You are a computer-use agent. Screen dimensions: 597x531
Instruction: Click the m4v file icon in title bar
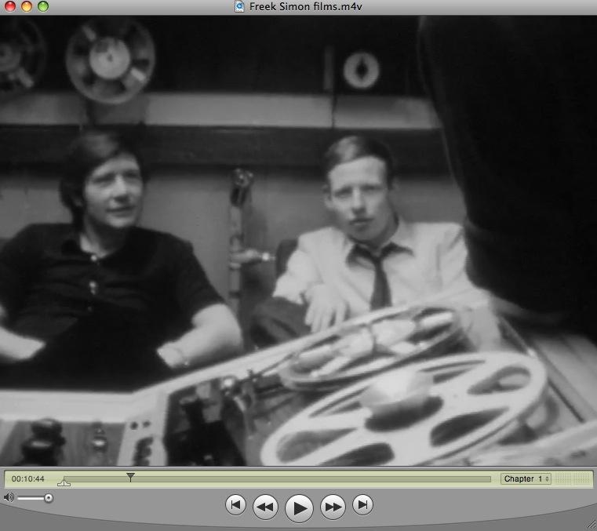point(239,6)
